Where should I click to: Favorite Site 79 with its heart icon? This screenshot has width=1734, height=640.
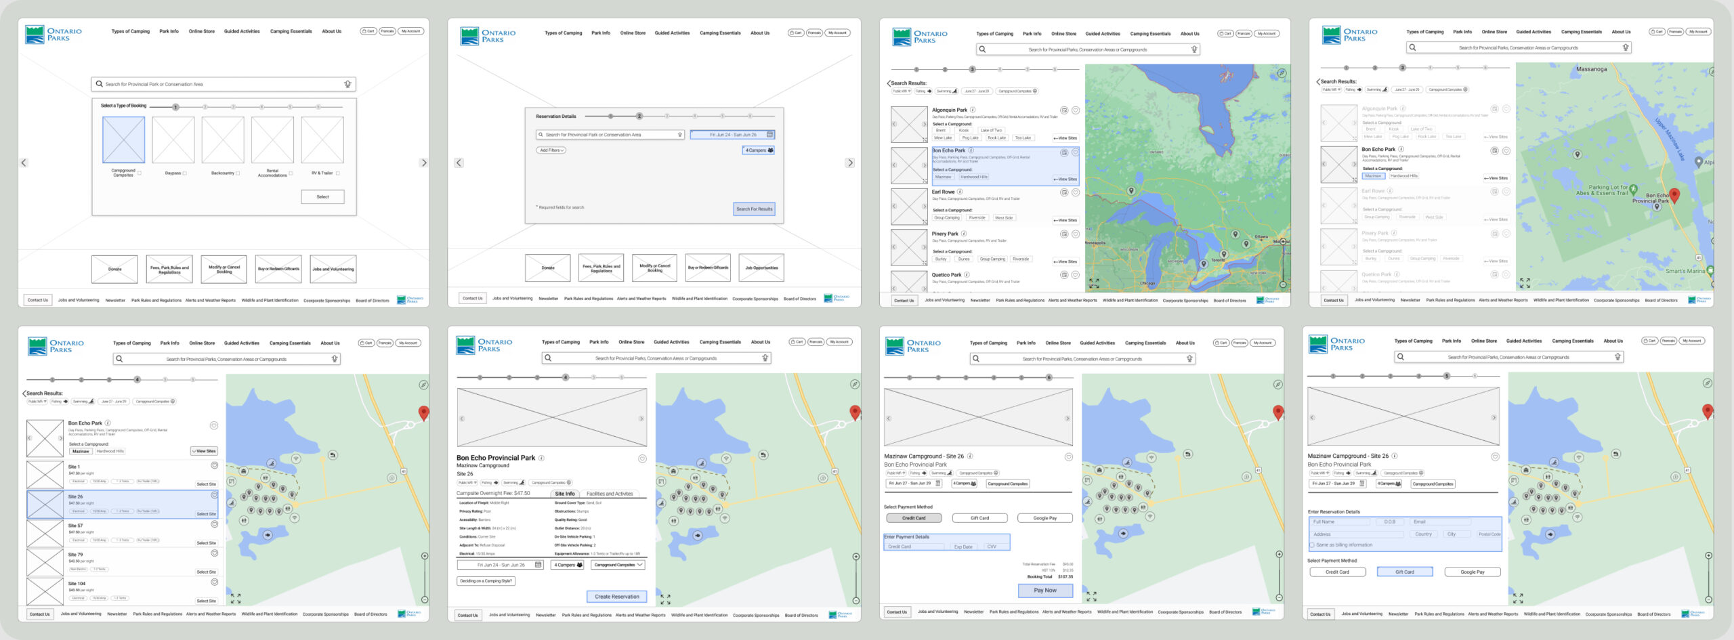[x=214, y=553]
